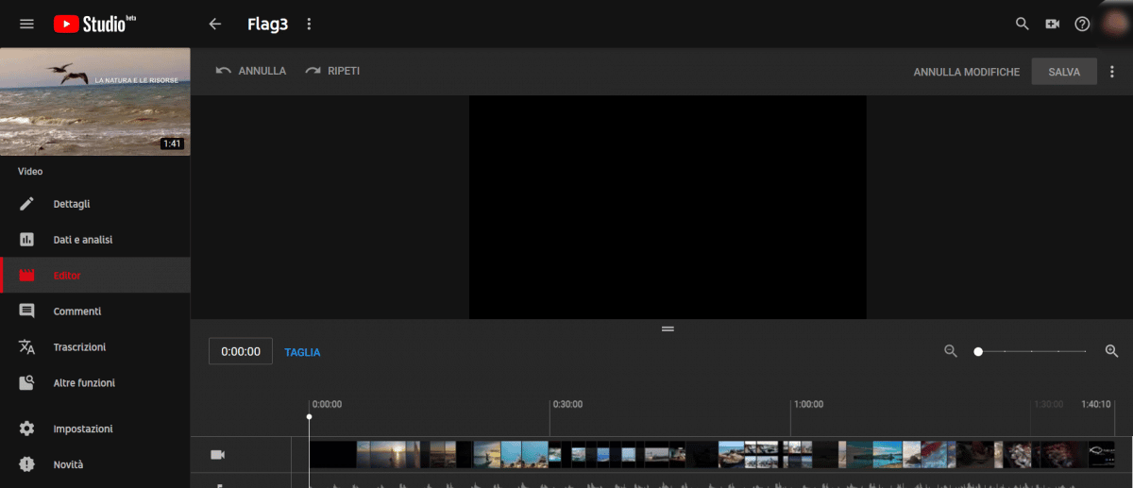Go back using the arrow beside Flag3

215,24
